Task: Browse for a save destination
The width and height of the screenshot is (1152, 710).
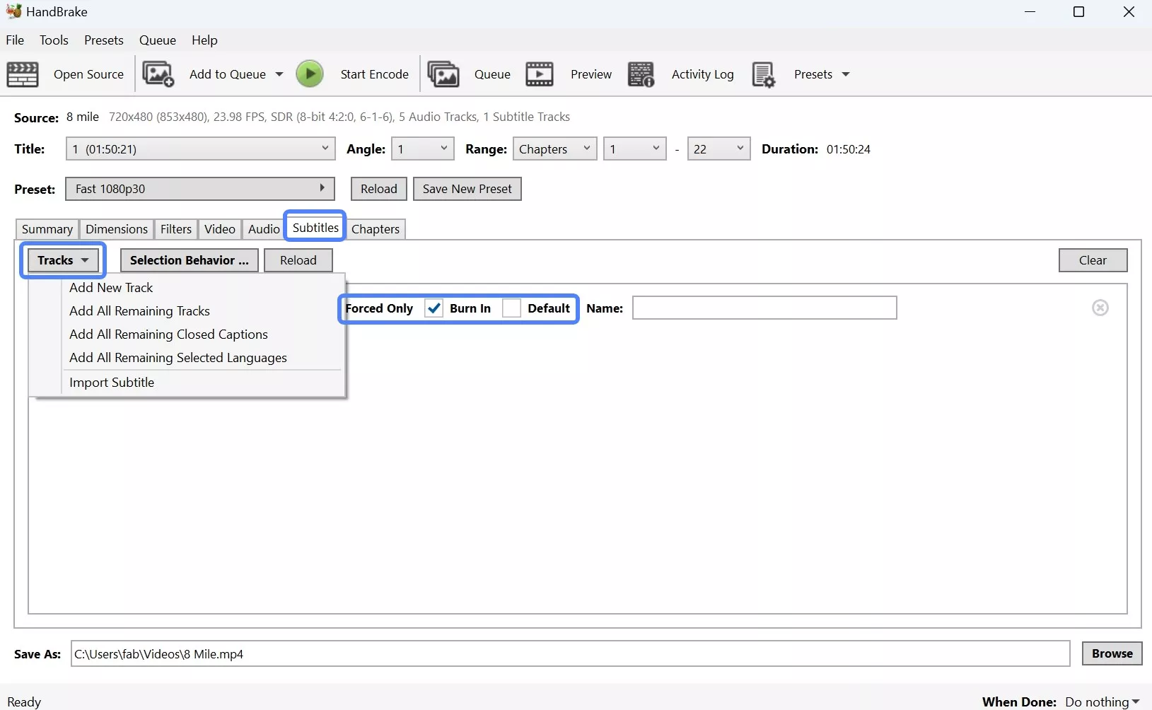Action: pyautogui.click(x=1112, y=653)
